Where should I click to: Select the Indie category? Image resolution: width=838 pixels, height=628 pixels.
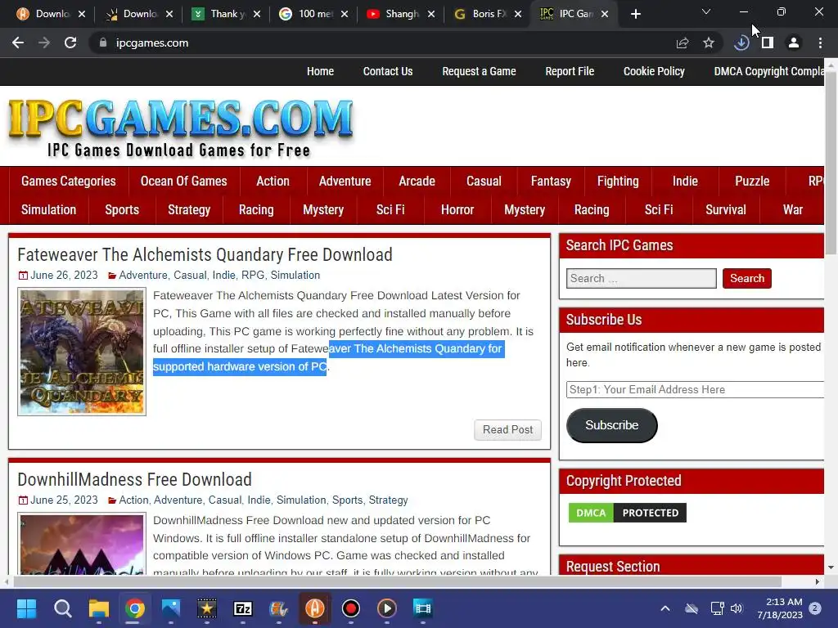(685, 181)
